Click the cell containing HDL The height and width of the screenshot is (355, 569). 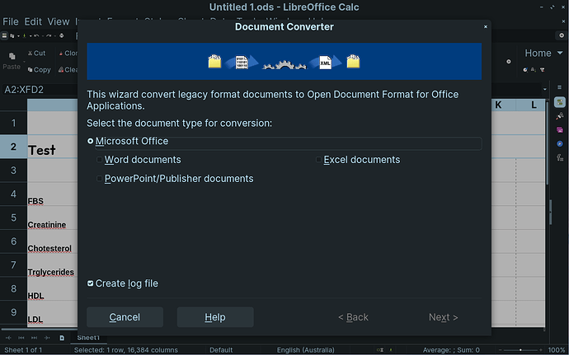[52, 288]
